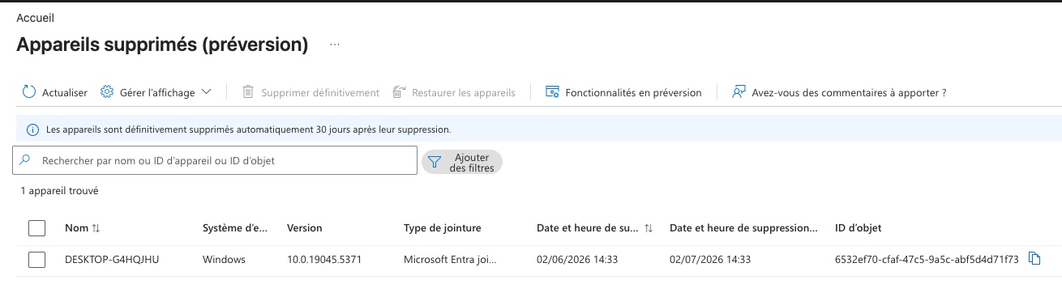Screen dimensions: 1062x297
Task: Click the 02/06/2026 14:33 date cell
Action: tap(577, 260)
